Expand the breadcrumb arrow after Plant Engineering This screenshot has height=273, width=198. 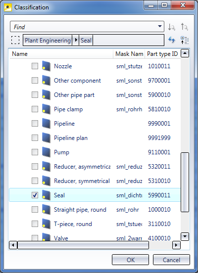[x=76, y=40]
